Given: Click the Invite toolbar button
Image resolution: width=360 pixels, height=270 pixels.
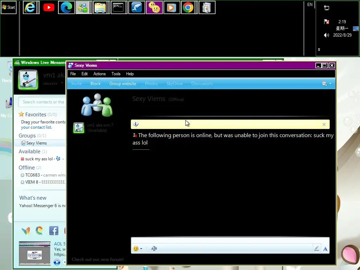Looking at the screenshot, I should click(76, 84).
